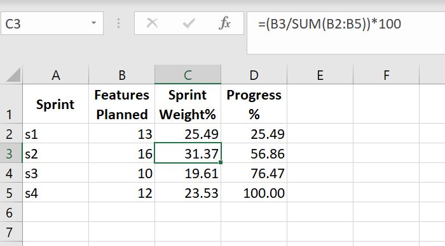Image resolution: width=445 pixels, height=246 pixels.
Task: Click the Name Box showing C3
Action: pos(52,23)
